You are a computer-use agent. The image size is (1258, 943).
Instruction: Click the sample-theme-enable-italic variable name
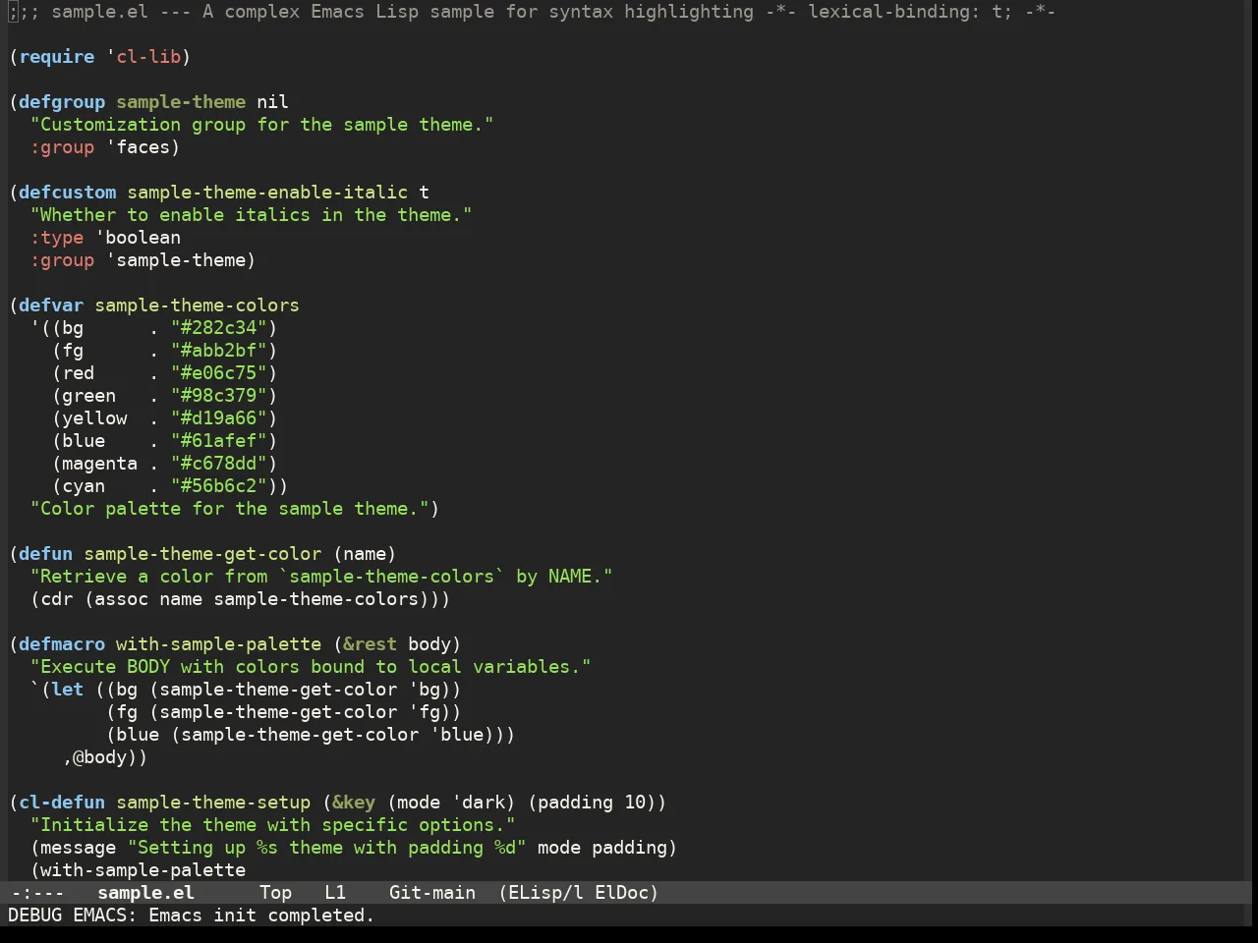267,193
